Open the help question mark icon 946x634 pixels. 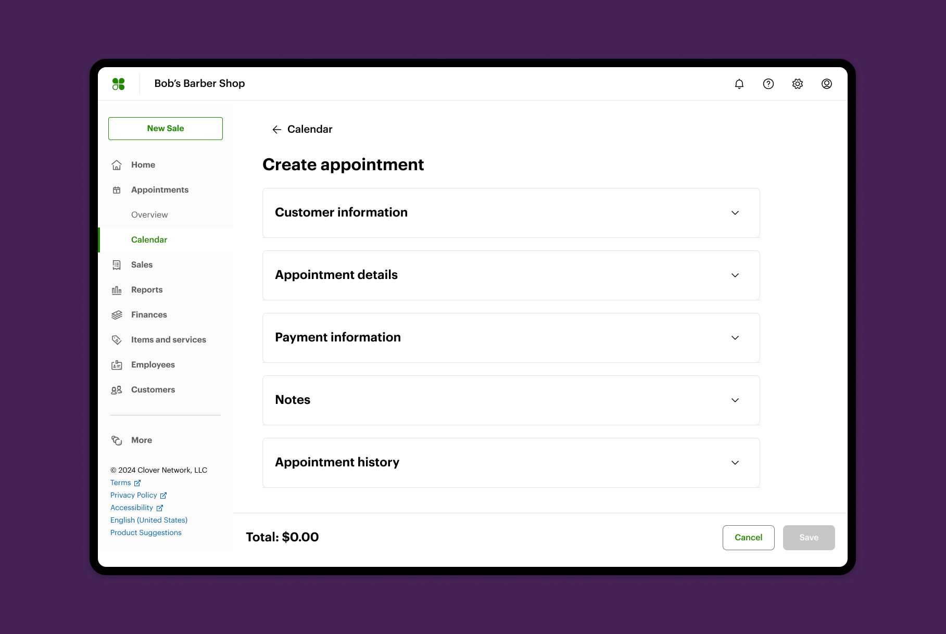point(768,84)
